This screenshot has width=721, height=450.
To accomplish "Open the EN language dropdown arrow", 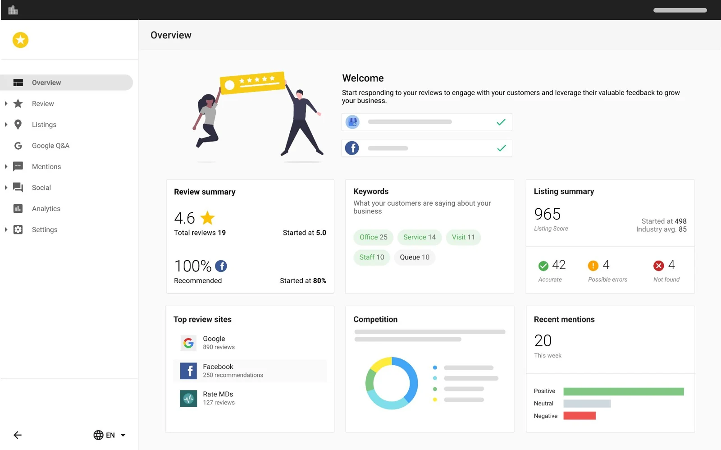I will point(123,435).
